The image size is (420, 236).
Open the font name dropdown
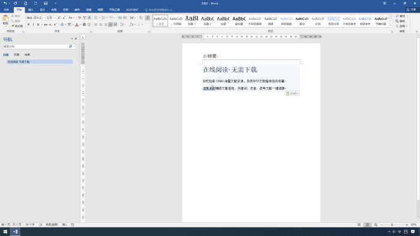pyautogui.click(x=44, y=17)
